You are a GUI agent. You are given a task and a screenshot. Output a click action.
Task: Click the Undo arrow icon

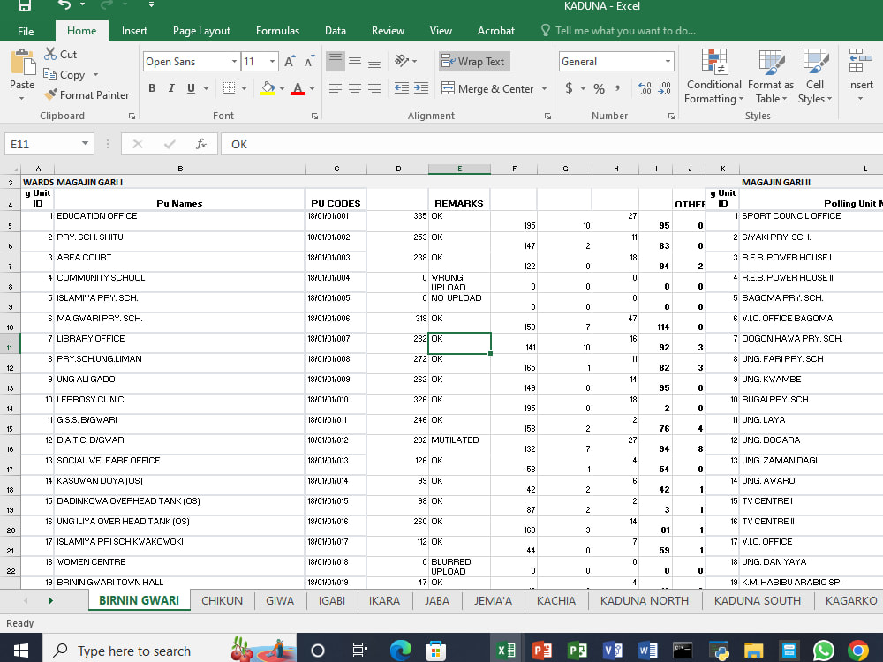(64, 5)
